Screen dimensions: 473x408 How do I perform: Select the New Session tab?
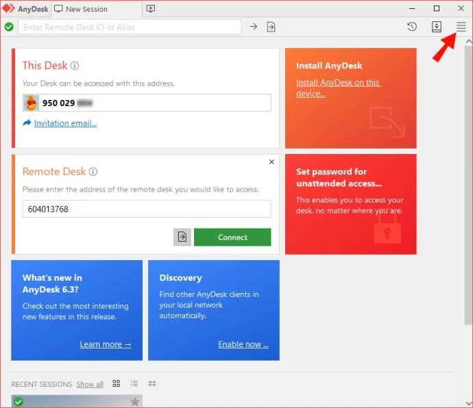coord(97,9)
